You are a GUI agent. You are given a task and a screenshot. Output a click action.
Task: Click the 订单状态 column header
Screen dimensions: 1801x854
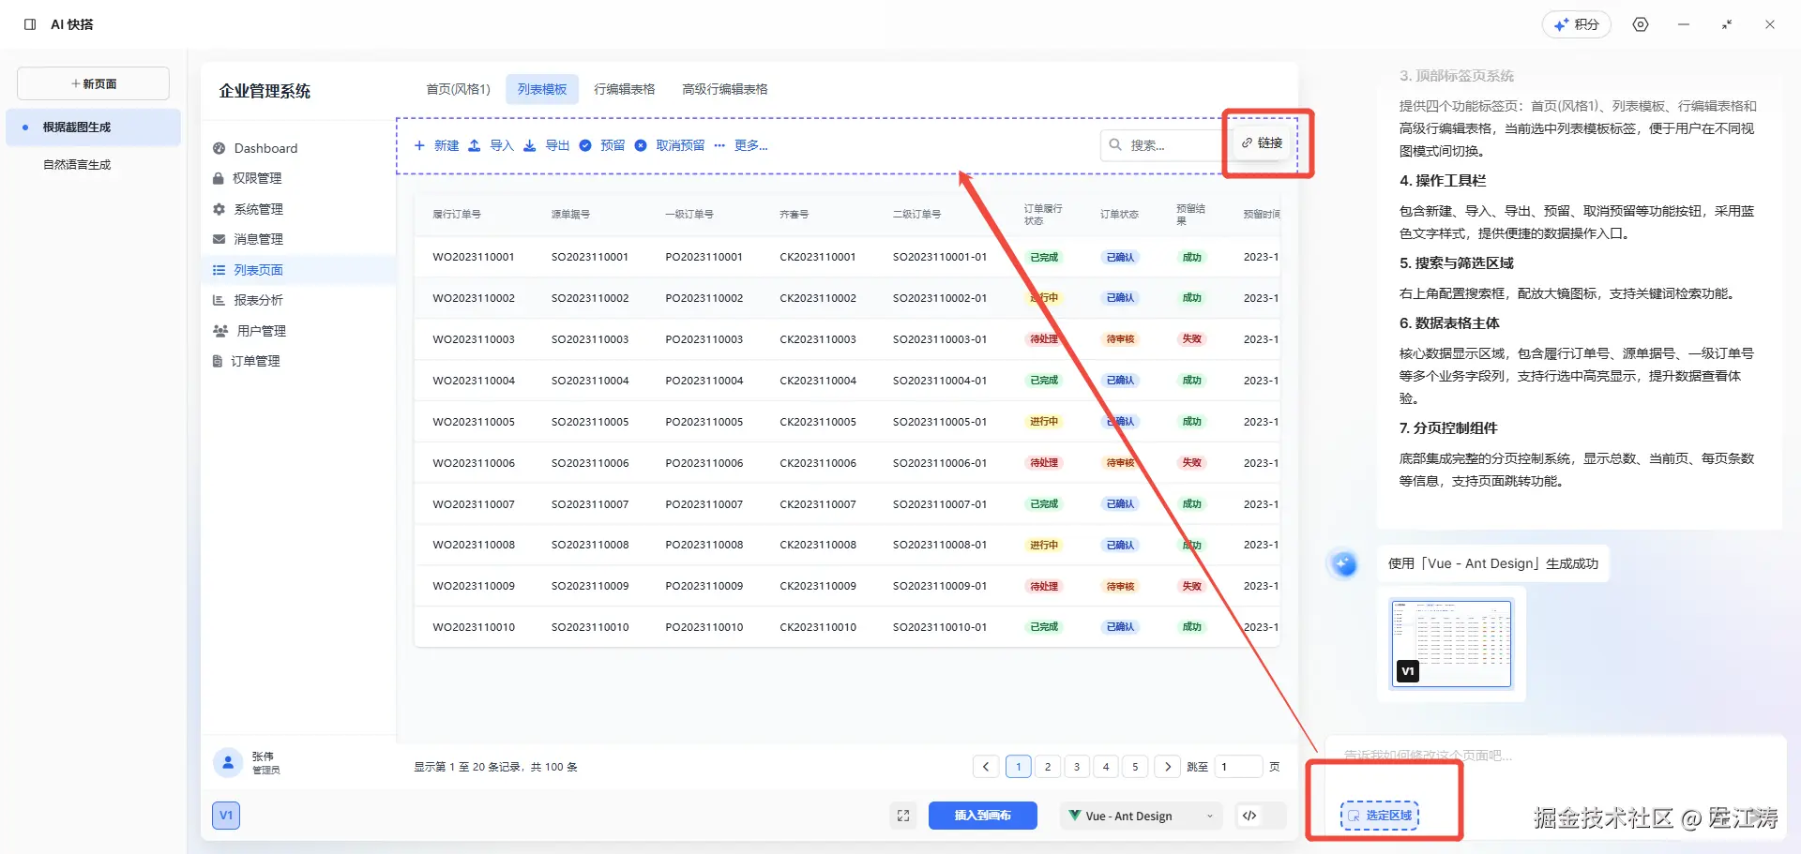1119,215
